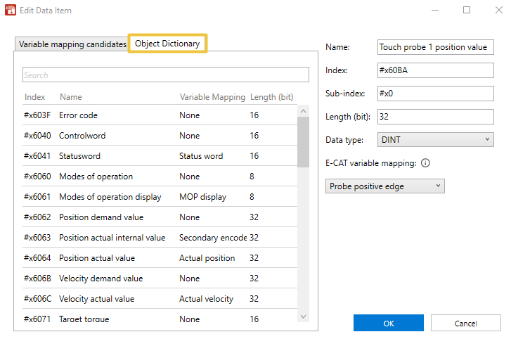The image size is (511, 339).
Task: Select the #x6040 Controlword row
Action: pyautogui.click(x=158, y=136)
